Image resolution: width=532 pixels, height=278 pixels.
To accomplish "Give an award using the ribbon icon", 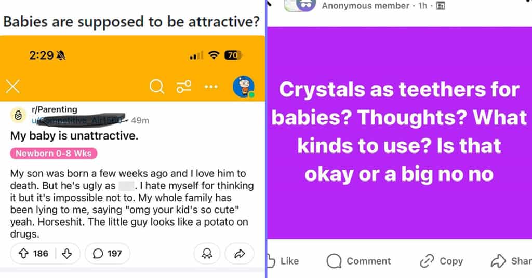I will pyautogui.click(x=207, y=253).
